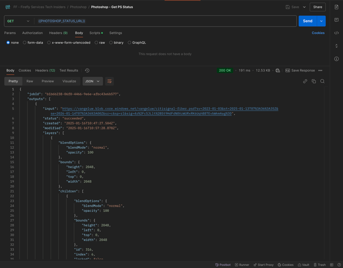Click the "succeeded" status value
The image size is (343, 268).
tap(73, 118)
